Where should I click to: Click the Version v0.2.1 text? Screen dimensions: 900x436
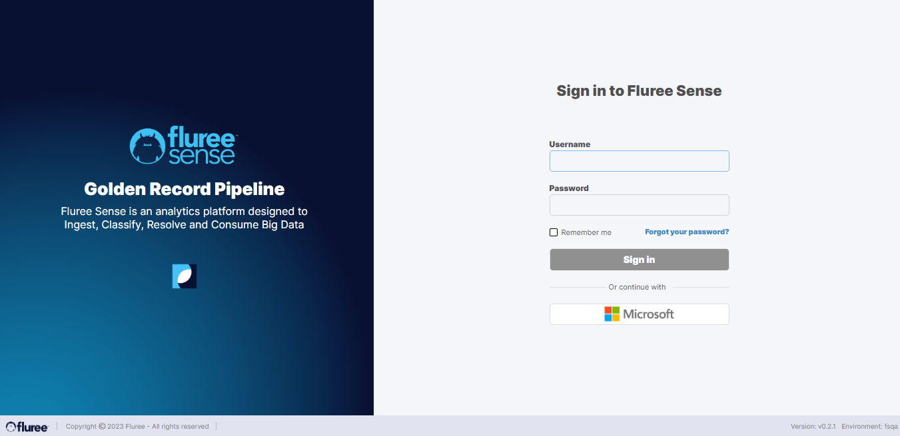coord(813,427)
